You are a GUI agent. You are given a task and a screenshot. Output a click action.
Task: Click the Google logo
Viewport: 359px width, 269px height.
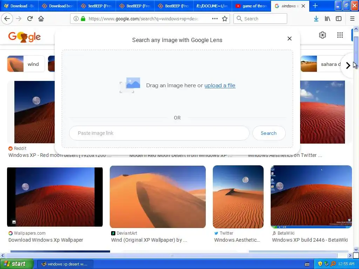coord(25,37)
